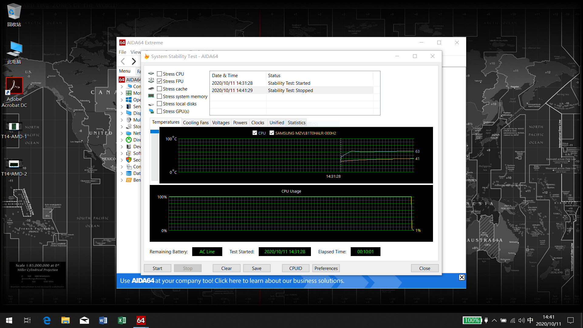The height and width of the screenshot is (328, 583).
Task: Expand the Network tree node
Action: pos(122,133)
